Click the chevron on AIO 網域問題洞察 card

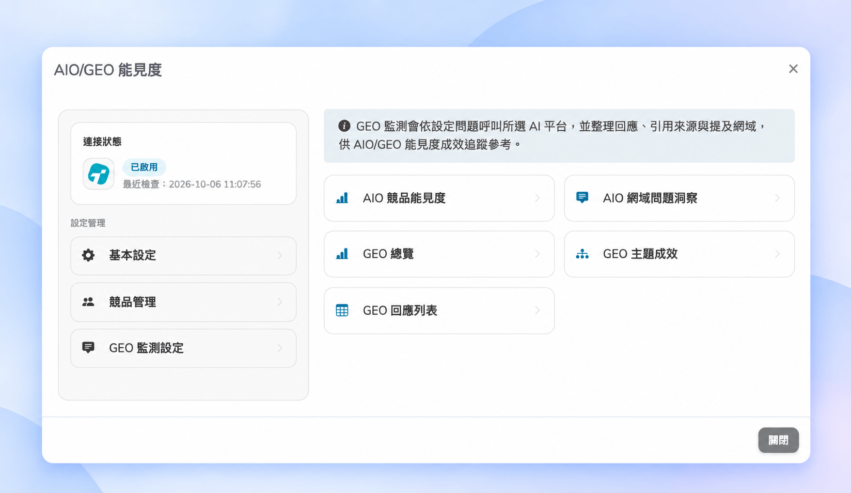point(778,198)
